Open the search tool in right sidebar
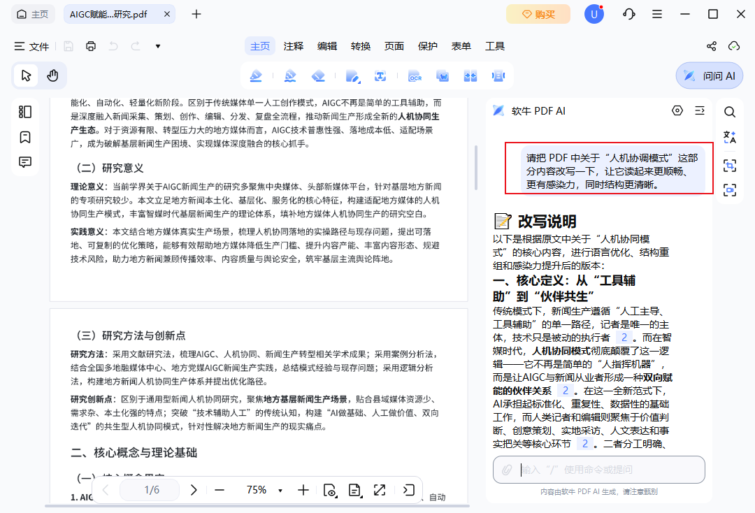 729,112
